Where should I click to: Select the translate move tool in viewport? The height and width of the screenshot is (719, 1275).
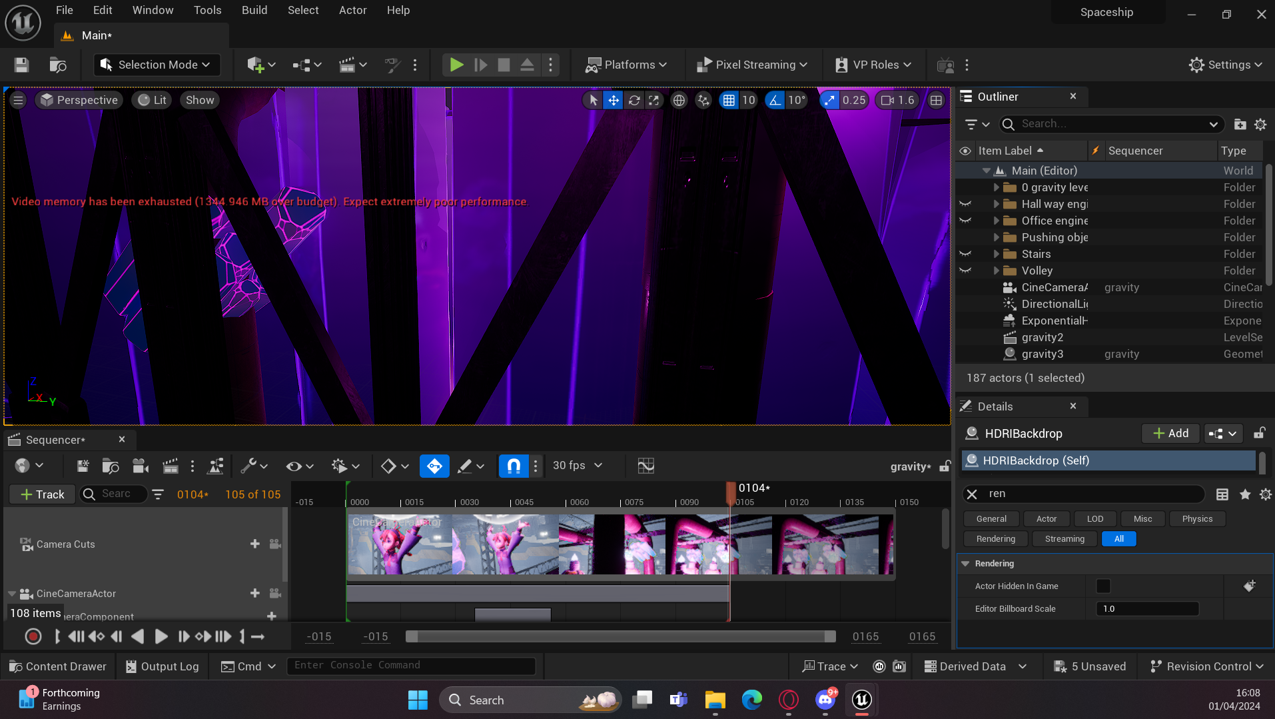click(613, 100)
